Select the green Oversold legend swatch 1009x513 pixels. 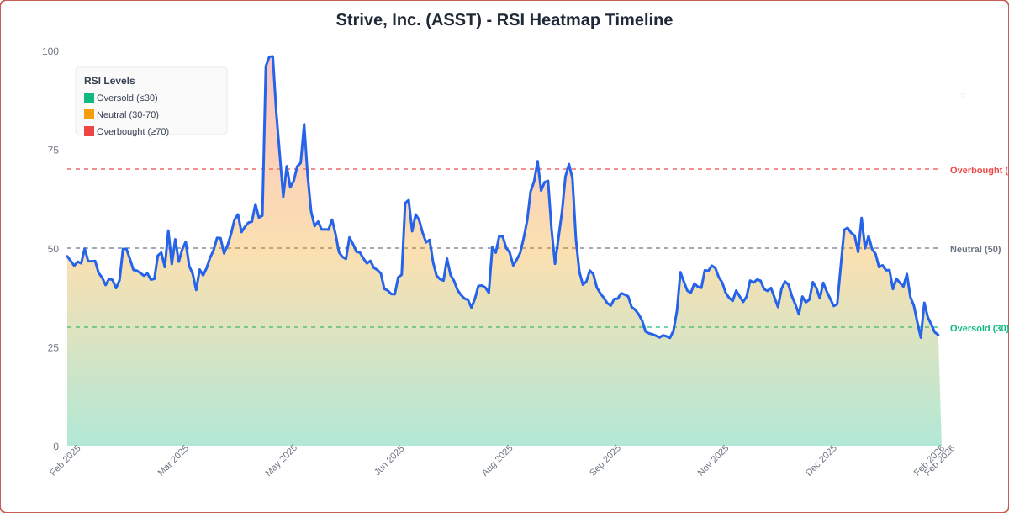click(88, 98)
